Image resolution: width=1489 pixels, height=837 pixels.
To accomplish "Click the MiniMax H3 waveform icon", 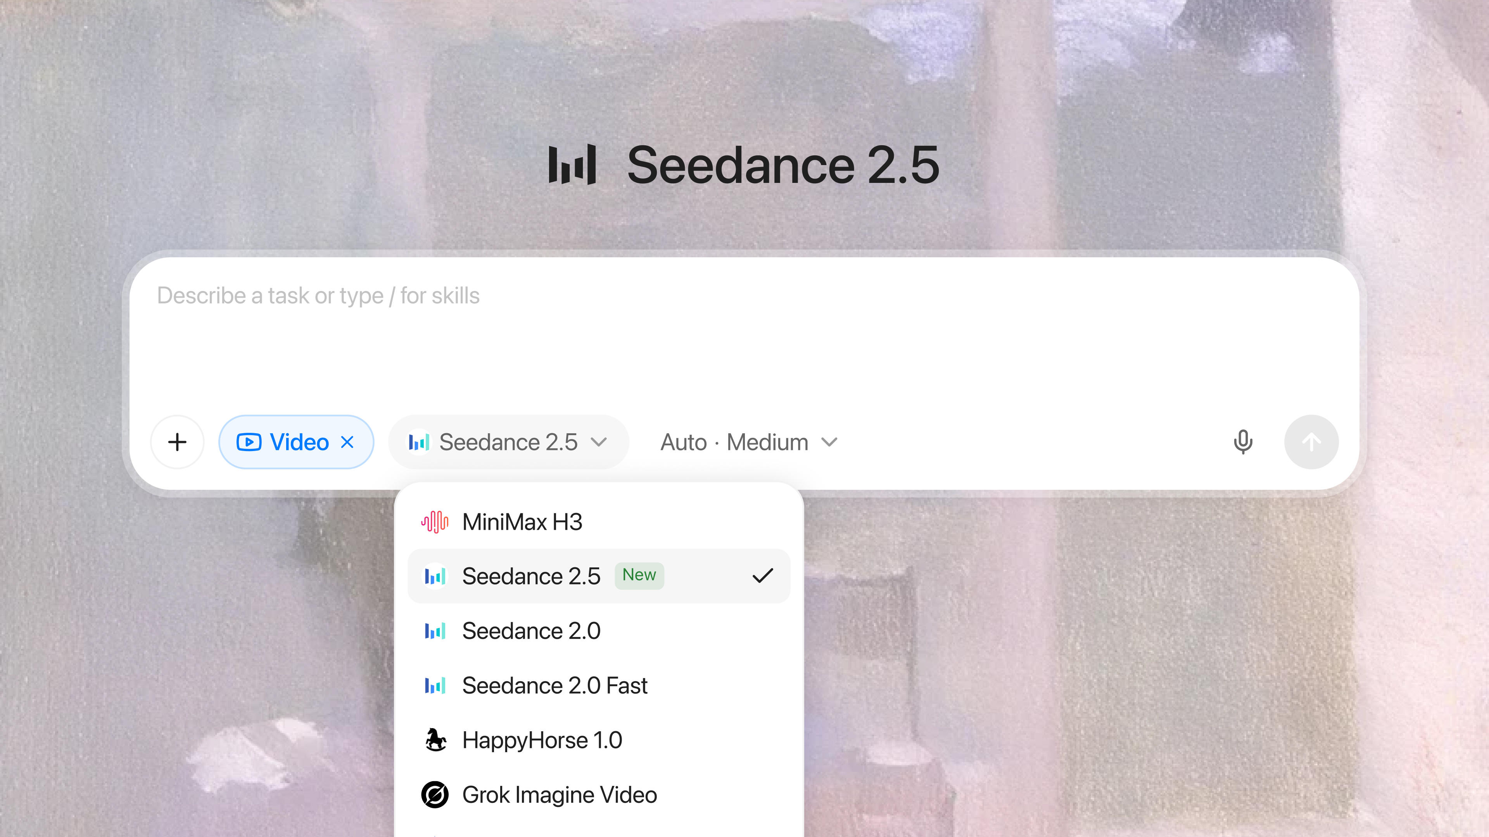I will [x=435, y=522].
